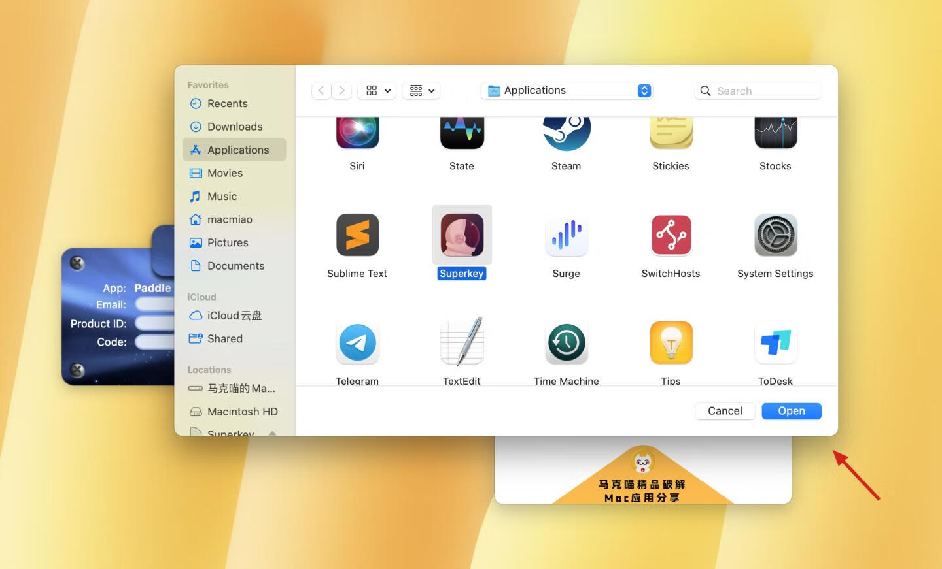Screen dimensions: 942x569
Task: Select the Steam app icon
Action: coord(567,134)
